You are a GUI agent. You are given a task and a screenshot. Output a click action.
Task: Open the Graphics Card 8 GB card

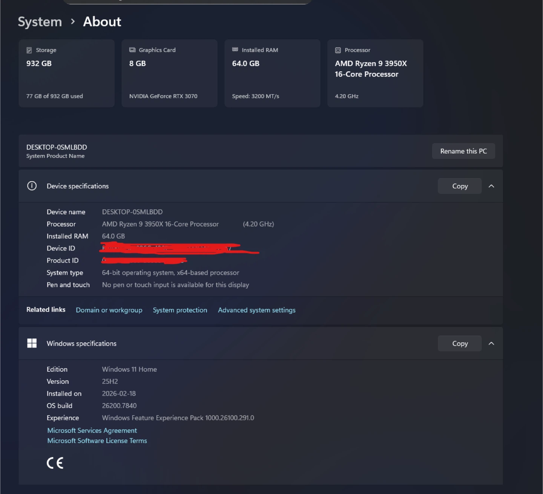(x=169, y=73)
